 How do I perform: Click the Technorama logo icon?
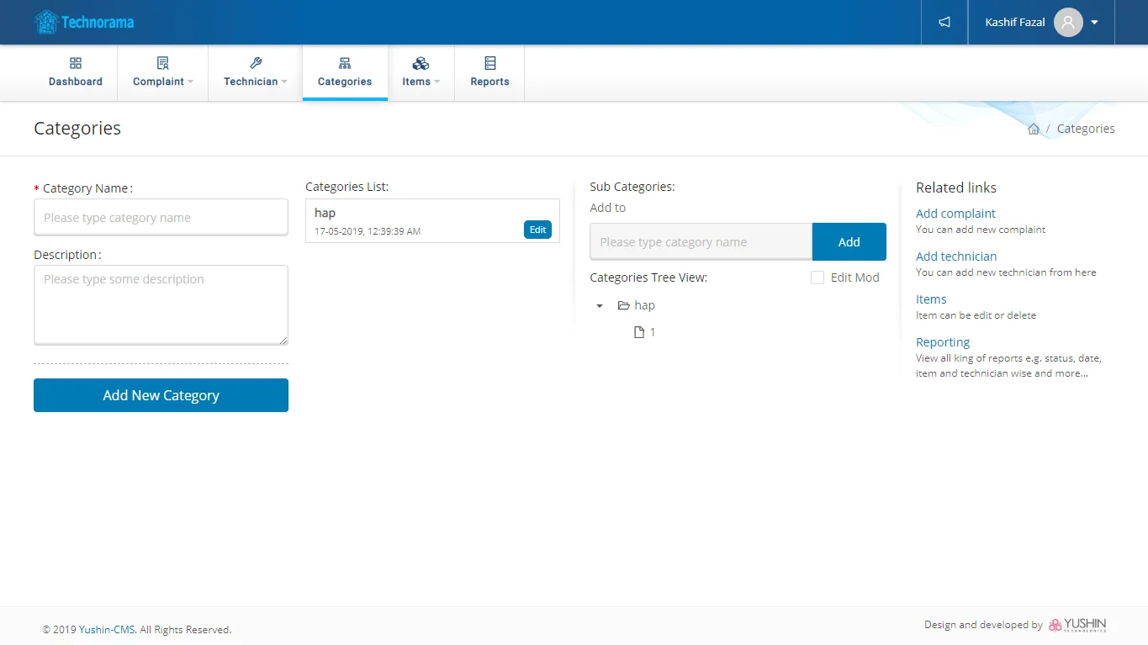[x=46, y=22]
